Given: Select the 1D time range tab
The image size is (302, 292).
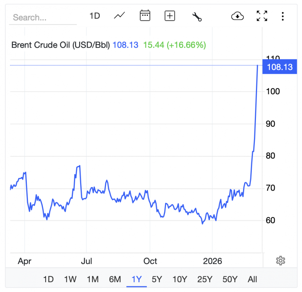Looking at the screenshot, I should click(48, 280).
